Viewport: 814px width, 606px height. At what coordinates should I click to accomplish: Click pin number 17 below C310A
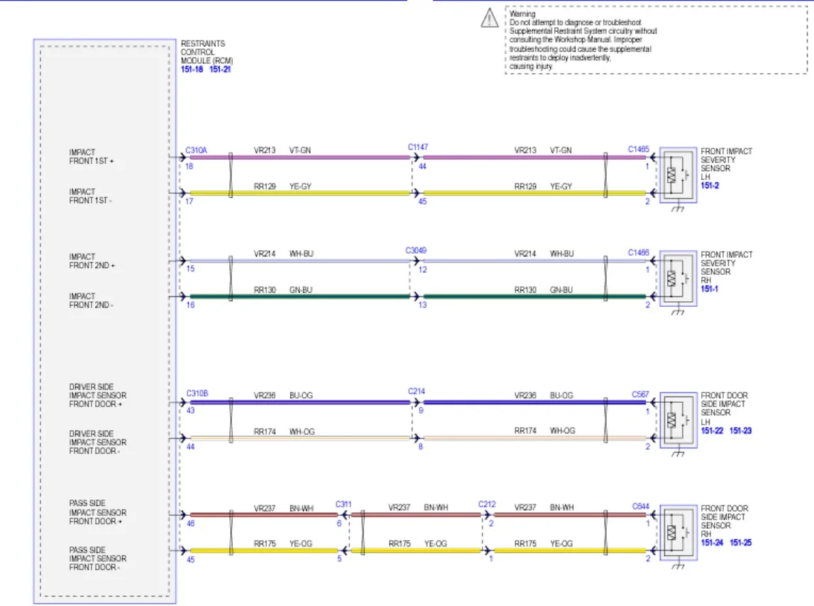point(189,201)
